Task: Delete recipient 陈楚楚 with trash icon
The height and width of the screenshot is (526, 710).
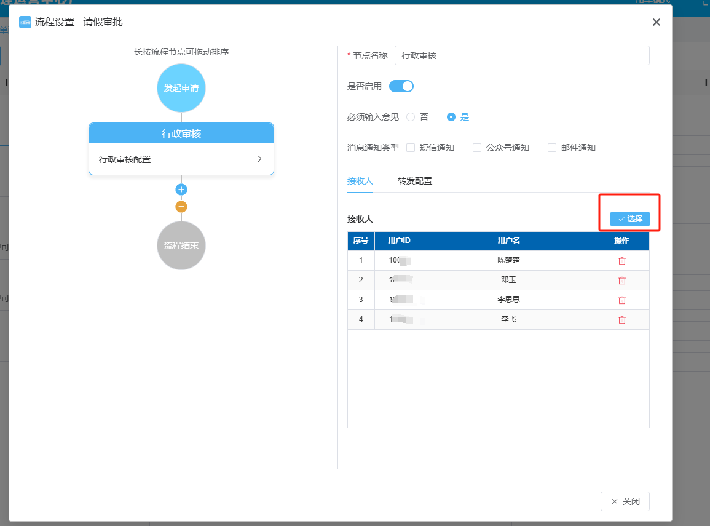Action: (x=621, y=260)
